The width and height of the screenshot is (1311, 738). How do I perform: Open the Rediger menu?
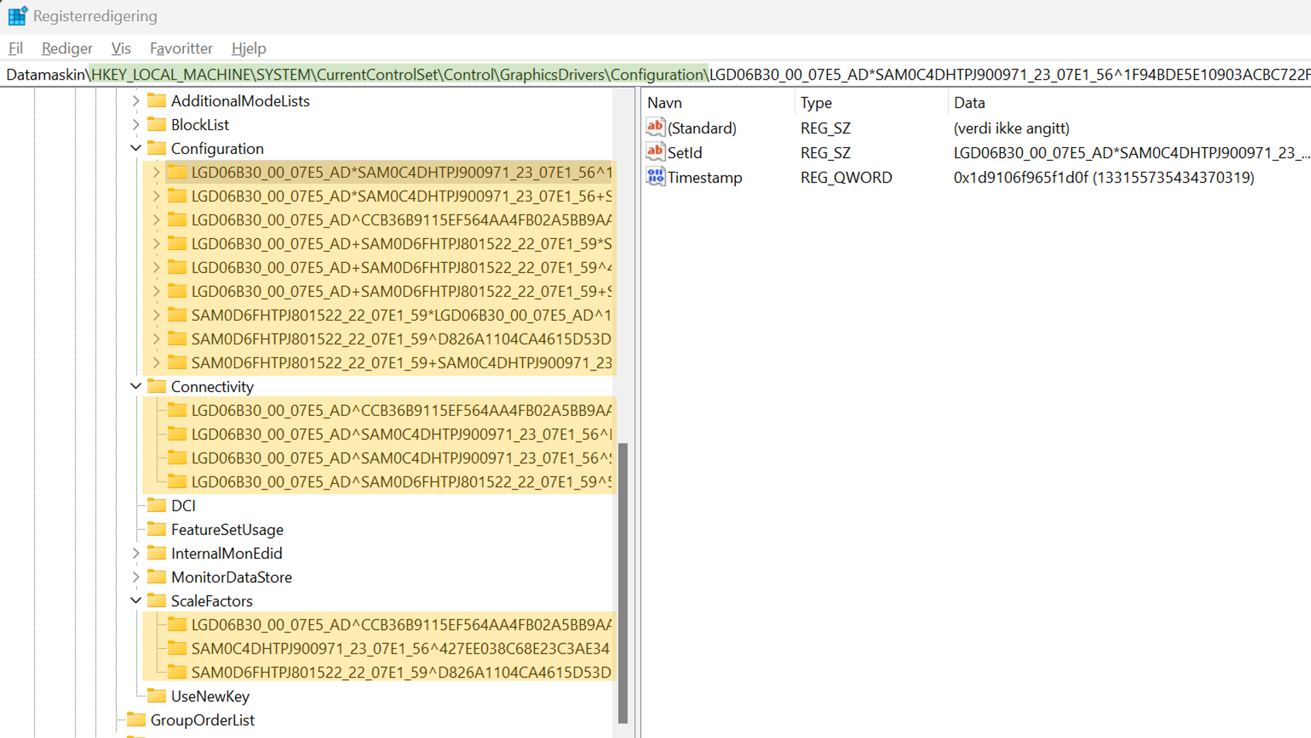click(x=67, y=48)
